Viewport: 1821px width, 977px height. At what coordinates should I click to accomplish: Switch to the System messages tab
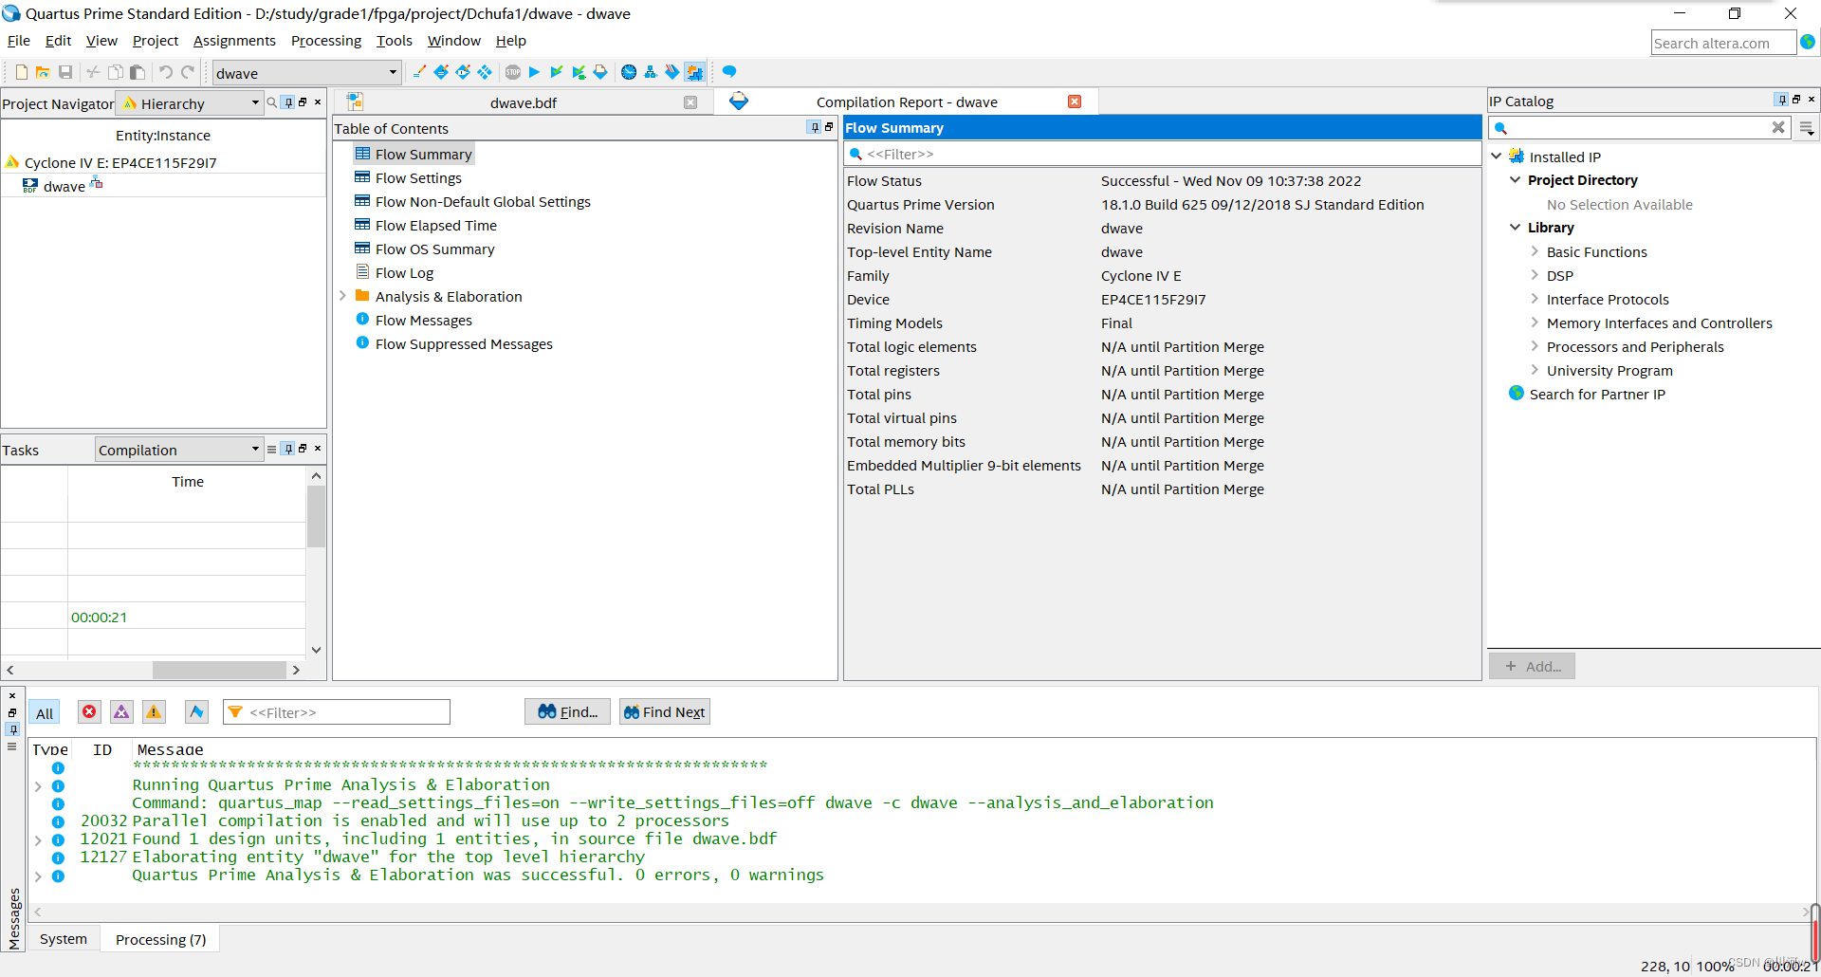[x=64, y=939]
